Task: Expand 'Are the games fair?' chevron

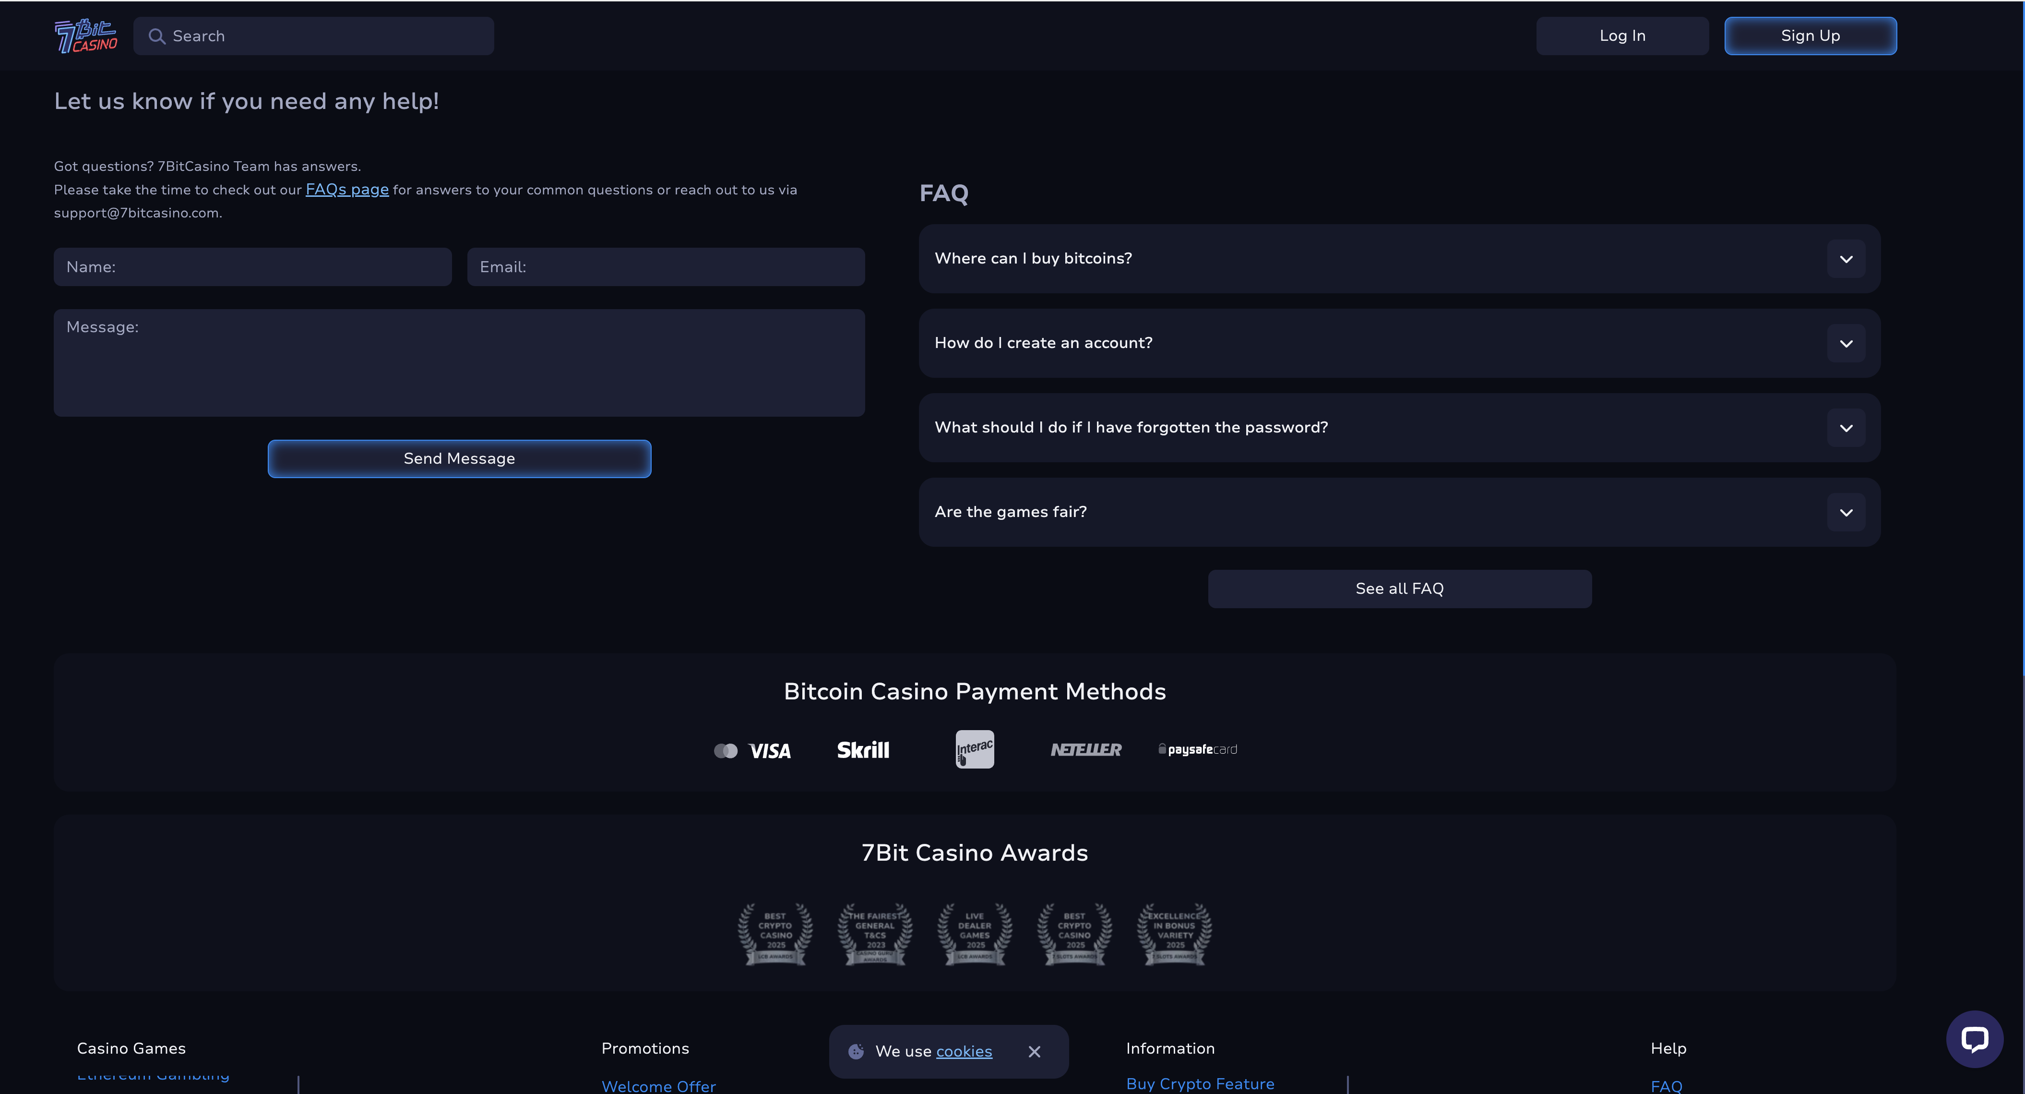Action: 1846,513
